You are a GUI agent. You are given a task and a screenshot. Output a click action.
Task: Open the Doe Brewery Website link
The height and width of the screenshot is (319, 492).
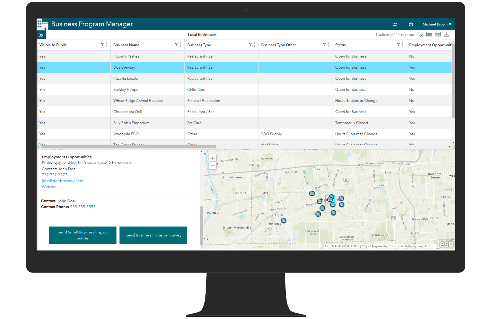(49, 186)
